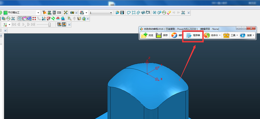
Task: Click the statistics chart icon second row
Action: pos(84,19)
